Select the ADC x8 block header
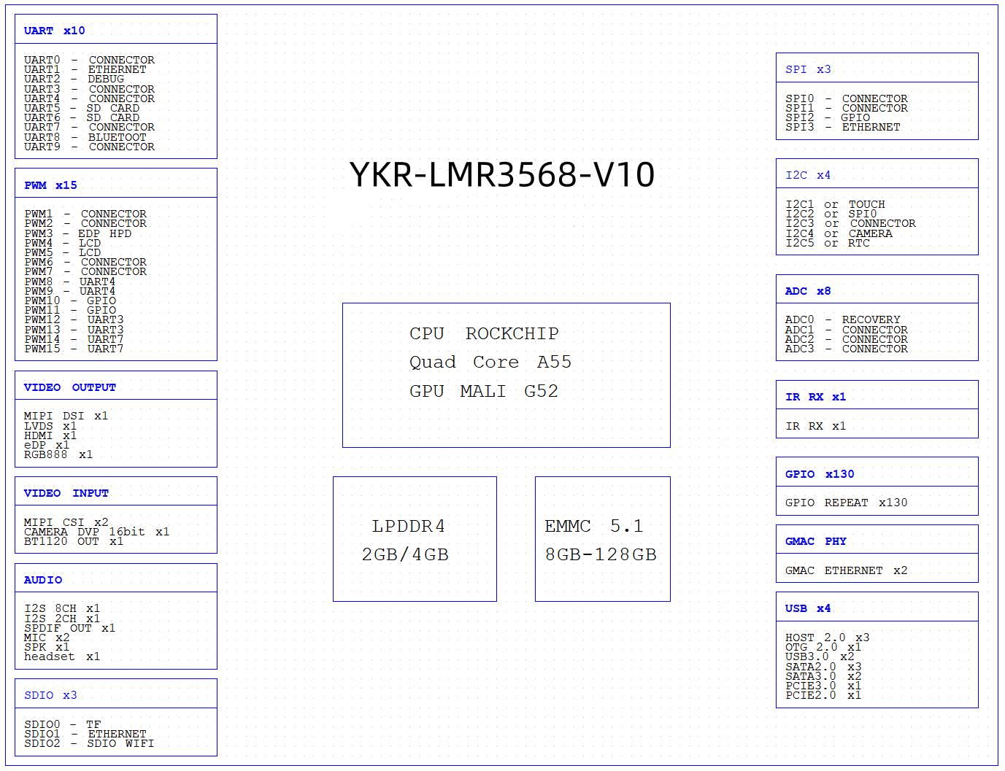Screen dimensions: 1005x771 click(x=808, y=291)
